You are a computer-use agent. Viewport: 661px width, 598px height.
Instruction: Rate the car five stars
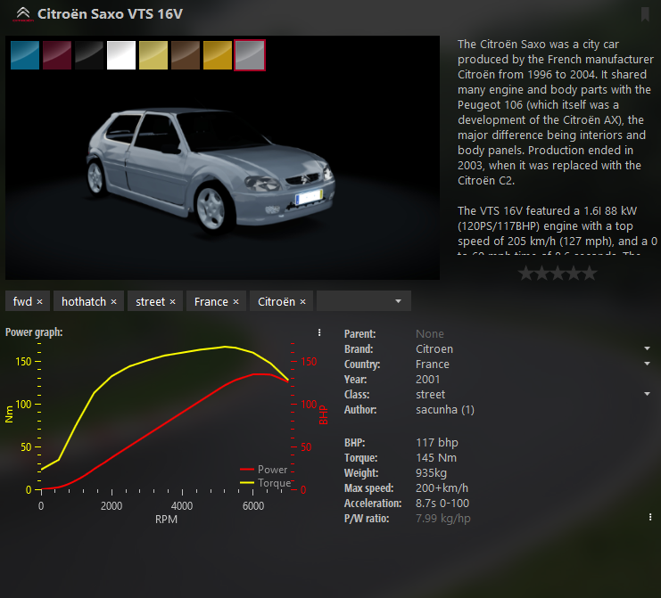coord(591,274)
